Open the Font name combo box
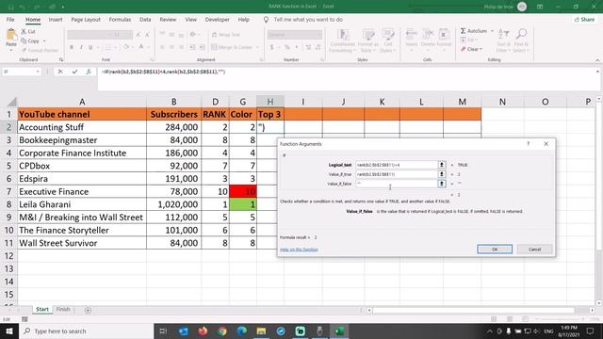Screen dimensions: 603x339 click(90, 35)
